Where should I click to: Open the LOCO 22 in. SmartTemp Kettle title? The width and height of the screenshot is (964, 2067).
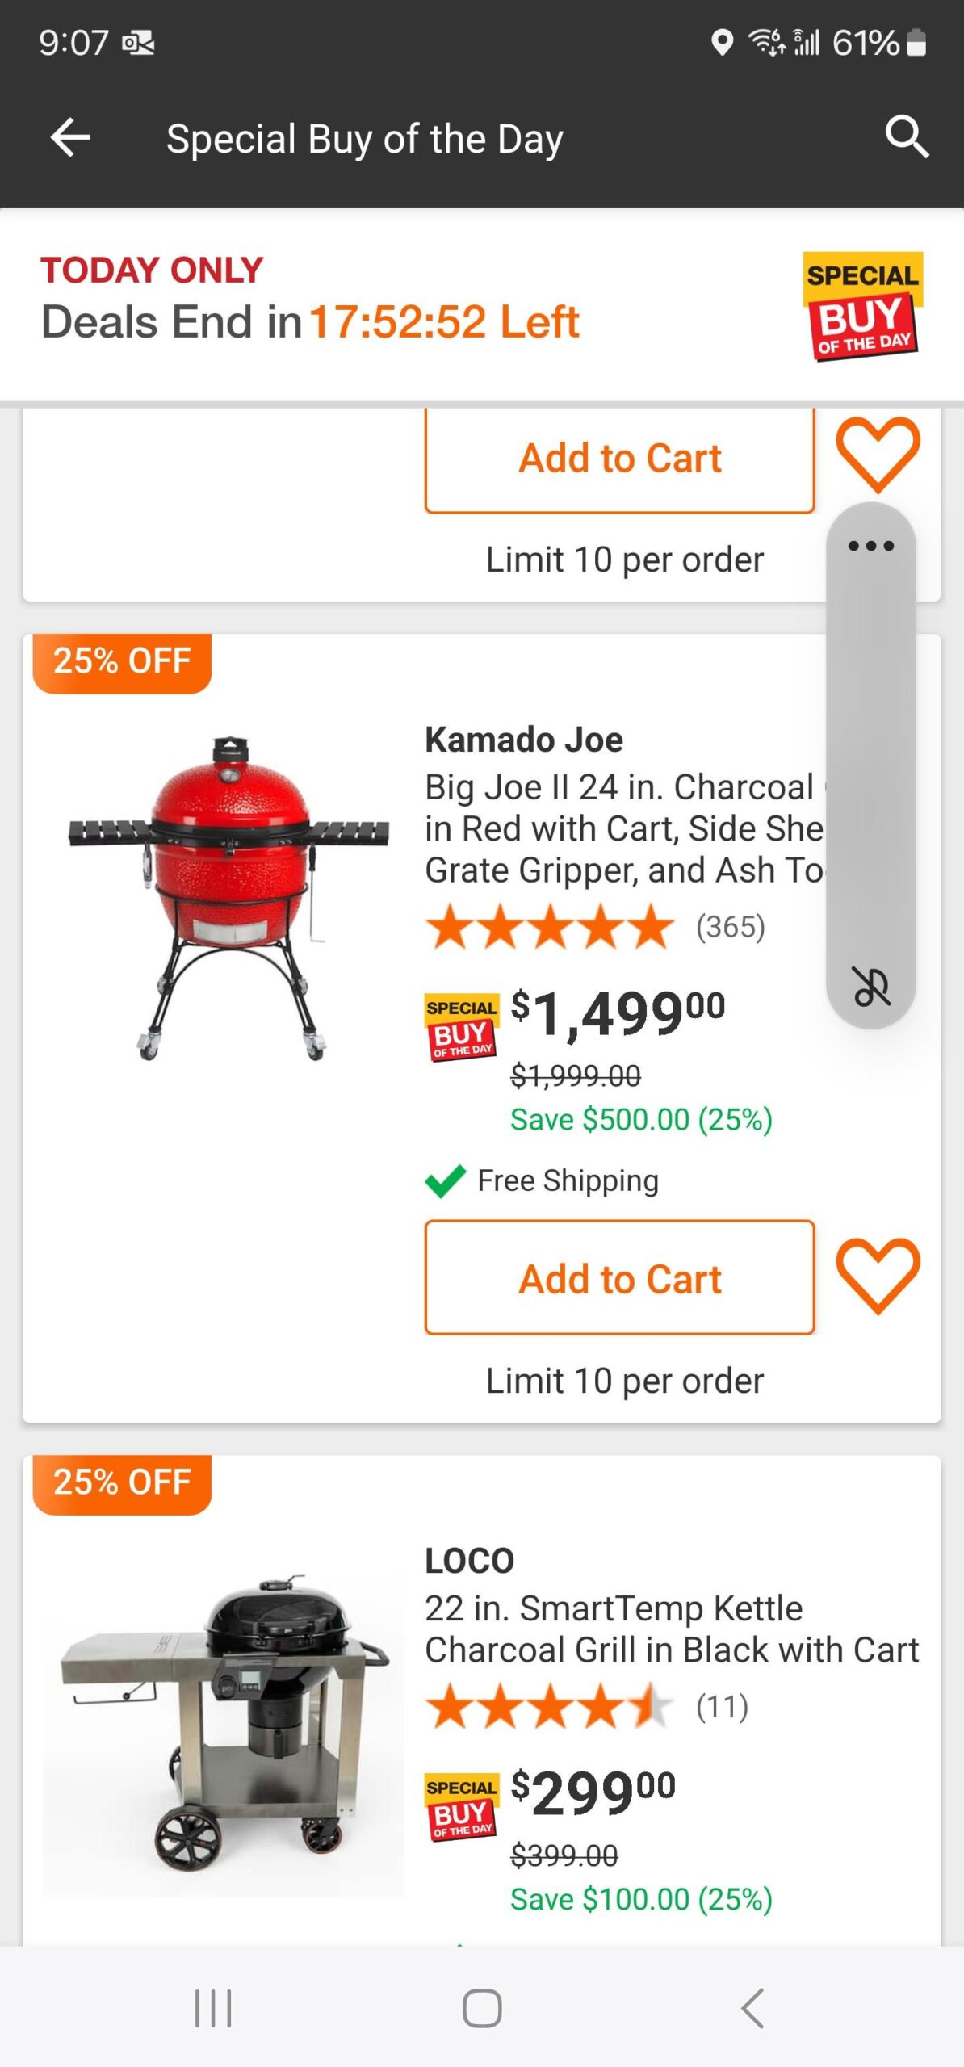[671, 1629]
